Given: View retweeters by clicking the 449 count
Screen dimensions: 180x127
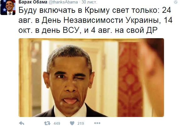Looking at the screenshot, I should (x=57, y=123).
